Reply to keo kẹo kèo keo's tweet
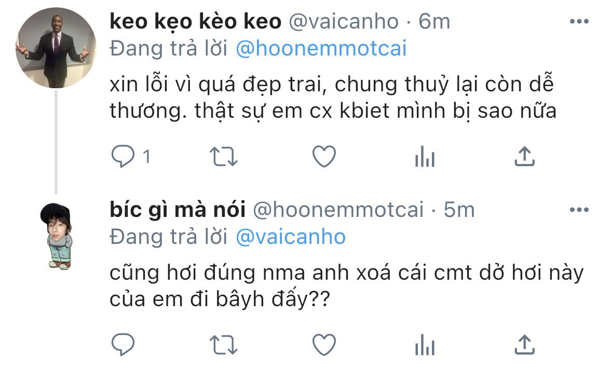 click(x=123, y=157)
